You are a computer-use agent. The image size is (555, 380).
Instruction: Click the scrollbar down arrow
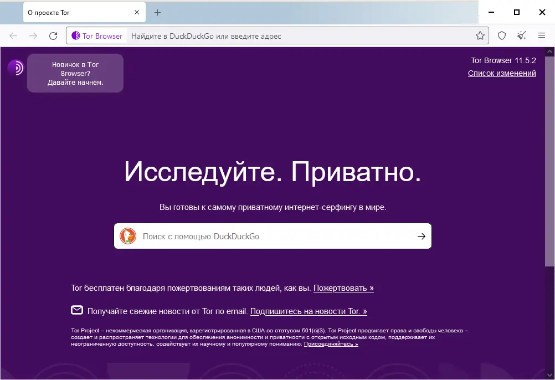tap(549, 375)
